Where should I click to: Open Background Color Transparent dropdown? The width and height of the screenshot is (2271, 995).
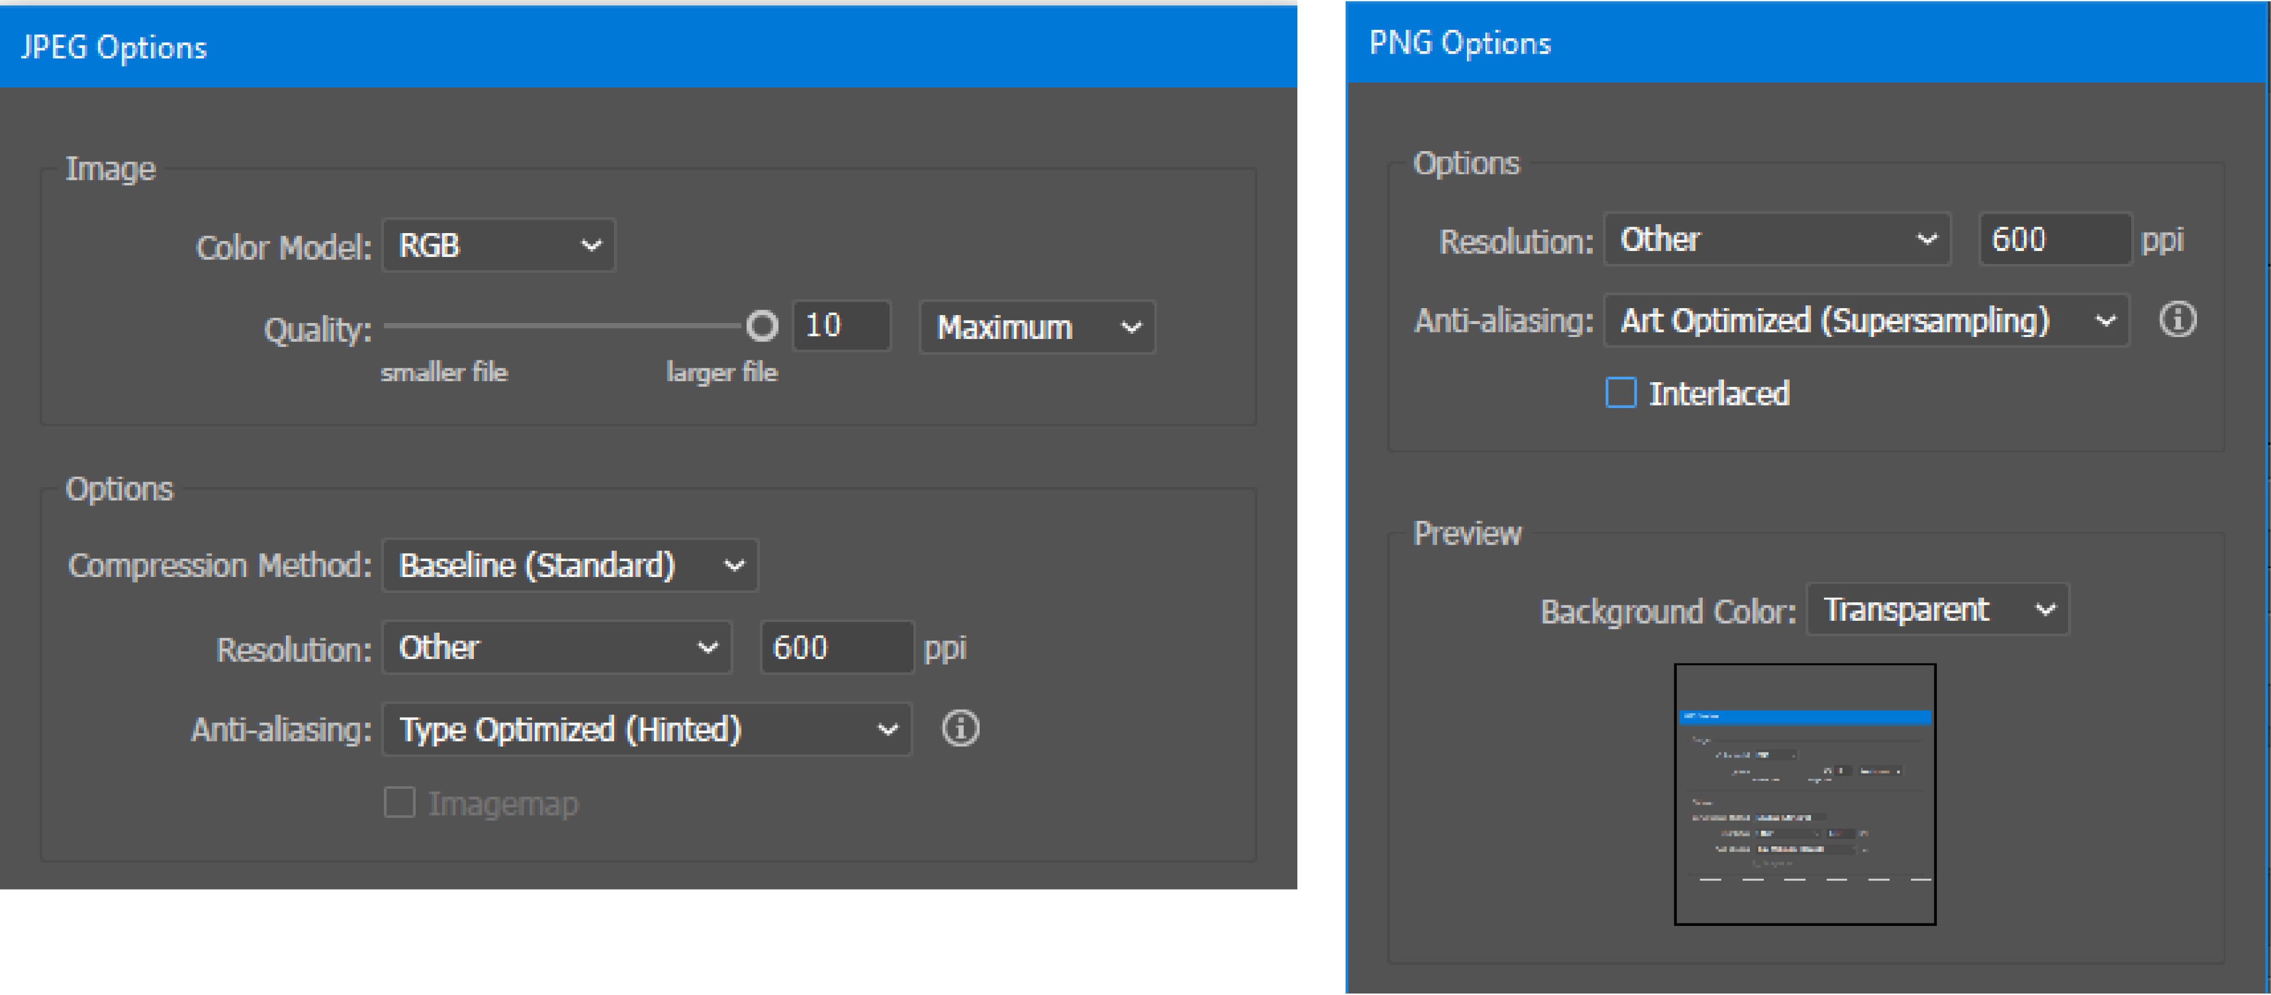pos(1937,609)
